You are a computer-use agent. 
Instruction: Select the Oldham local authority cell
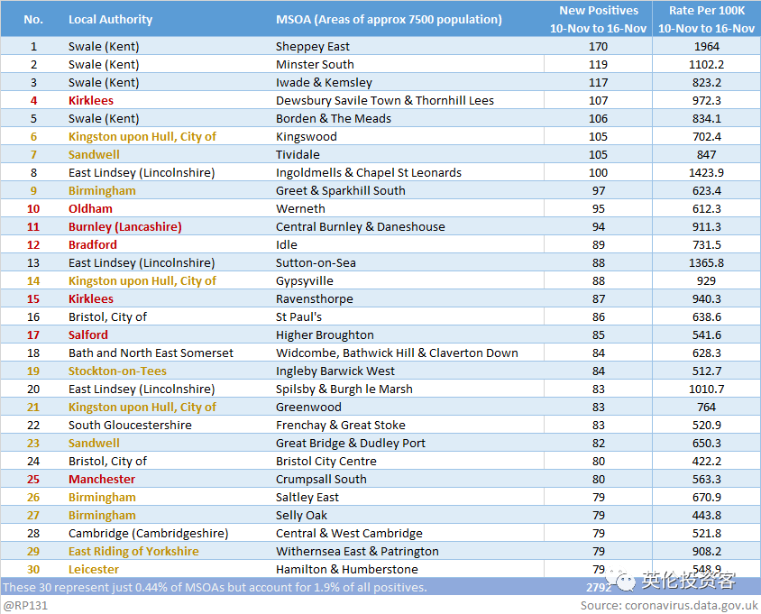pyautogui.click(x=90, y=208)
